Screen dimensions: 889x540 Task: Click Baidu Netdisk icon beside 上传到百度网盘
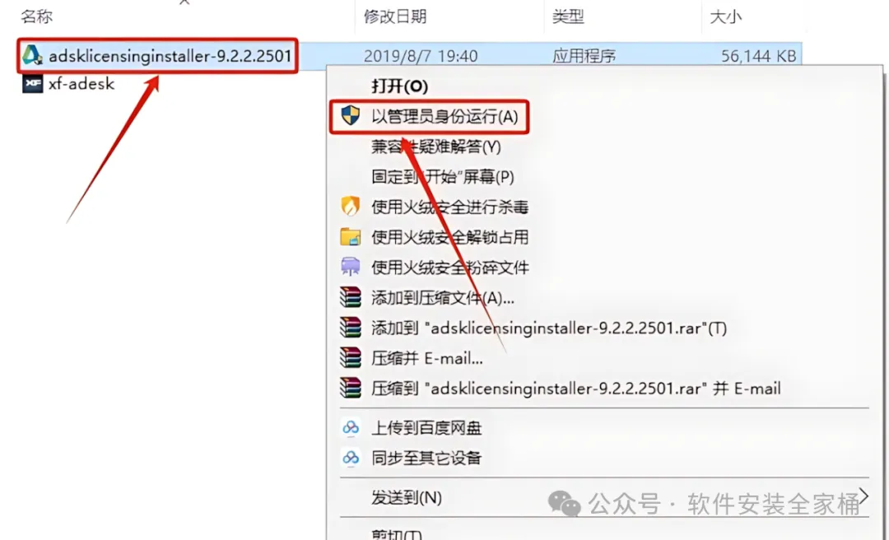tap(351, 427)
